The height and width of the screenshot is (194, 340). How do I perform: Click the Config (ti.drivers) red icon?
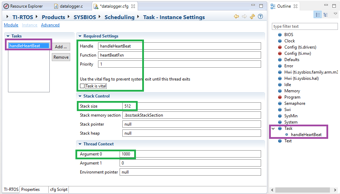pos(280,47)
